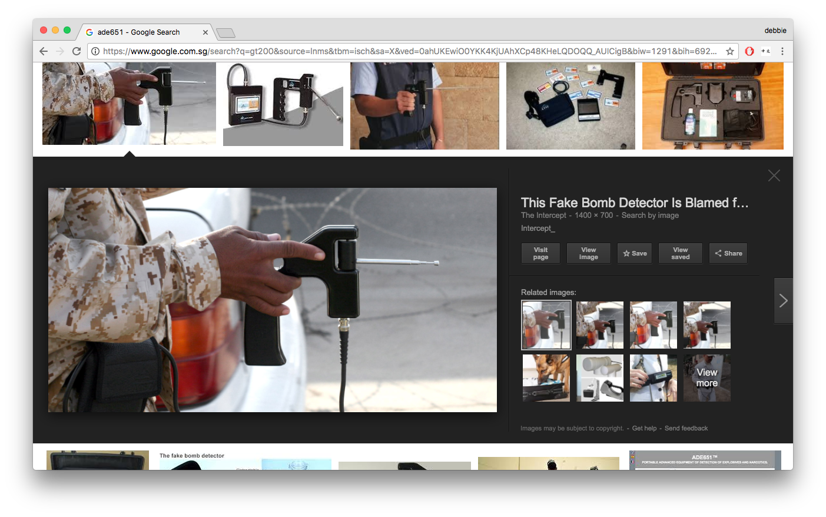Open the Chrome three-dot menu
The width and height of the screenshot is (826, 517).
tap(782, 51)
